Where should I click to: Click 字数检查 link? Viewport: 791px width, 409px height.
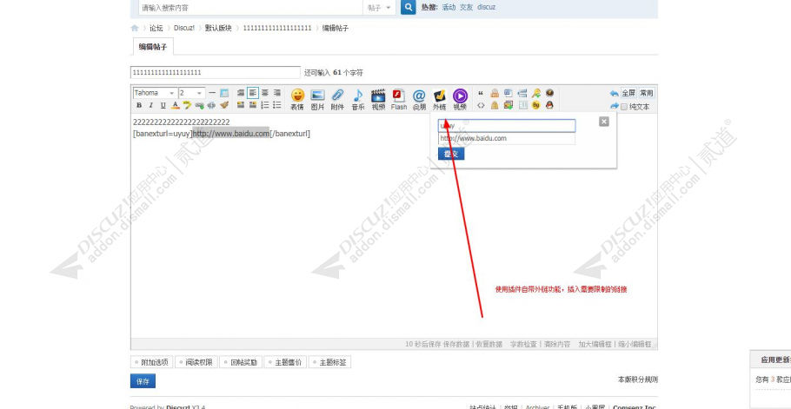coord(524,345)
